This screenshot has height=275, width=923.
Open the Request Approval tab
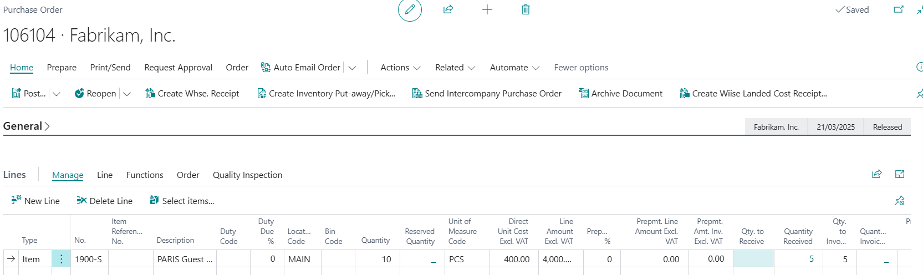(178, 68)
